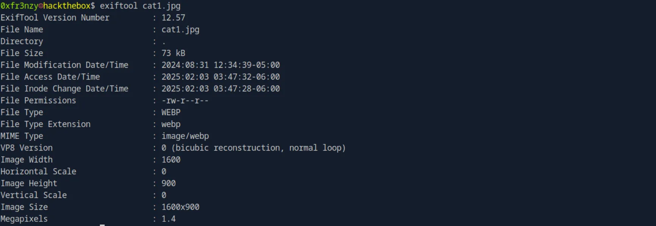Click the hackthebox hostname in prompt
The width and height of the screenshot is (656, 226).
pos(67,6)
